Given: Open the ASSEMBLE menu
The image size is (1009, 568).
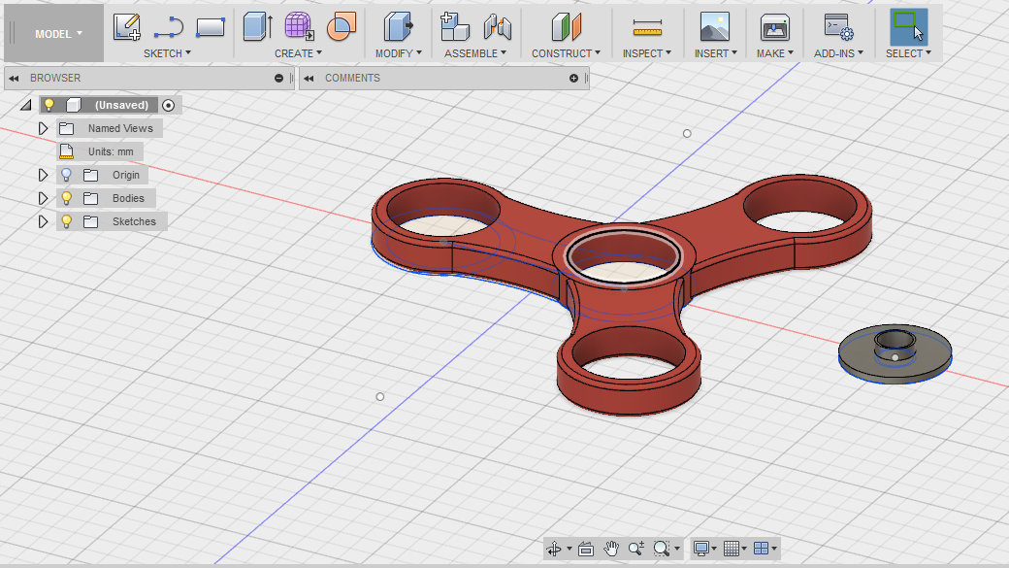Looking at the screenshot, I should coord(474,53).
